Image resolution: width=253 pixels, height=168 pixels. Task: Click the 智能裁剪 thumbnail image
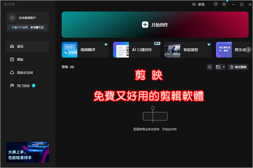pos(173,50)
